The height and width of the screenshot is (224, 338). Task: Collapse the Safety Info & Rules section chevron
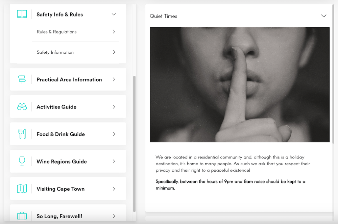[114, 15]
